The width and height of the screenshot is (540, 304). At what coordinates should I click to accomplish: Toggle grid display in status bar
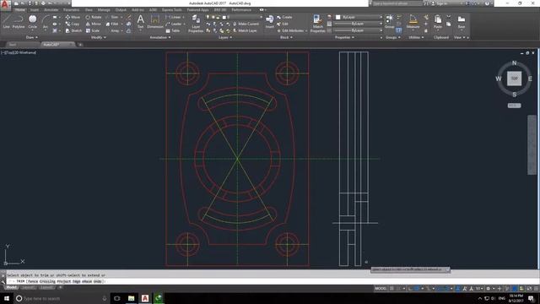click(x=391, y=289)
